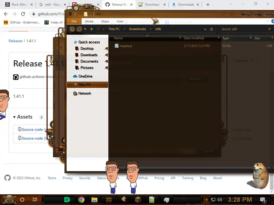Refresh the idfk folder view

pyautogui.click(x=212, y=29)
